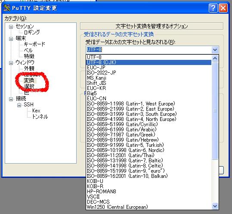Select 端末 in category tree
Image resolution: width=232 pixels, height=214 pixels.
[x=21, y=38]
